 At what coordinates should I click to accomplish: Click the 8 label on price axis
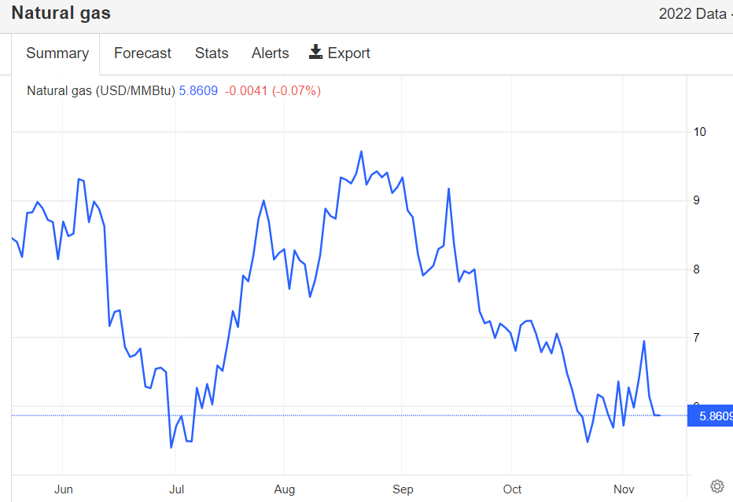pos(696,269)
